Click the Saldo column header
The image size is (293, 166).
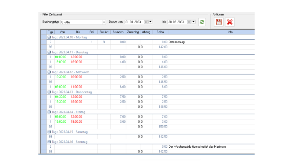click(x=160, y=32)
